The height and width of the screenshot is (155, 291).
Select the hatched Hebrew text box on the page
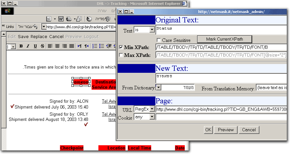81,82
